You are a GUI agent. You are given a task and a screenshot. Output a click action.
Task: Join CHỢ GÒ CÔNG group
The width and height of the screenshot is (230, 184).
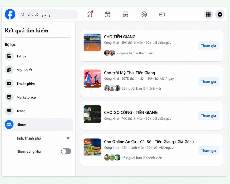point(209,116)
